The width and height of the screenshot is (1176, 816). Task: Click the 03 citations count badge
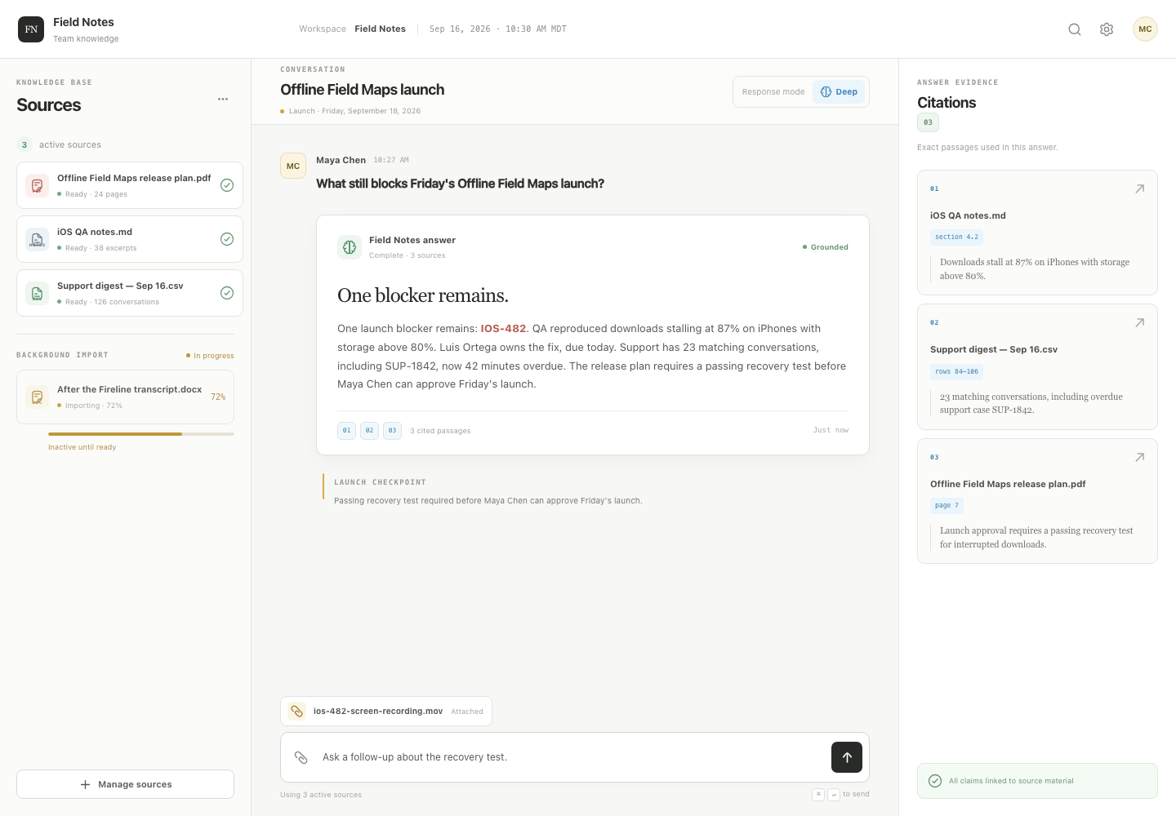928,122
